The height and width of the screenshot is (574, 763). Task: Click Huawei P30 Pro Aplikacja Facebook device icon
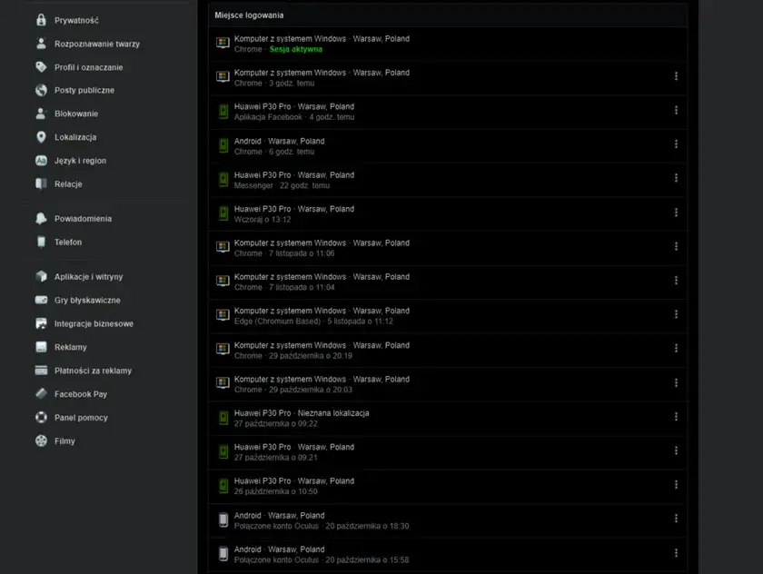[223, 112]
